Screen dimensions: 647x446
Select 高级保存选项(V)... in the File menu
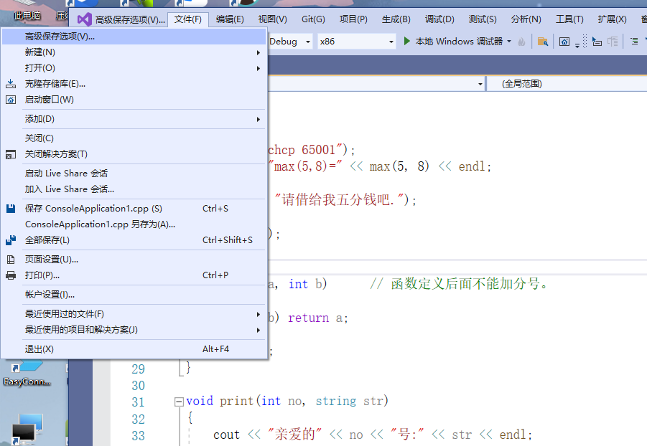[x=134, y=37]
